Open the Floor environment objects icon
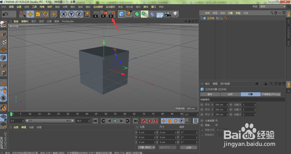Viewport: 291px width, 154px height. (x=160, y=14)
